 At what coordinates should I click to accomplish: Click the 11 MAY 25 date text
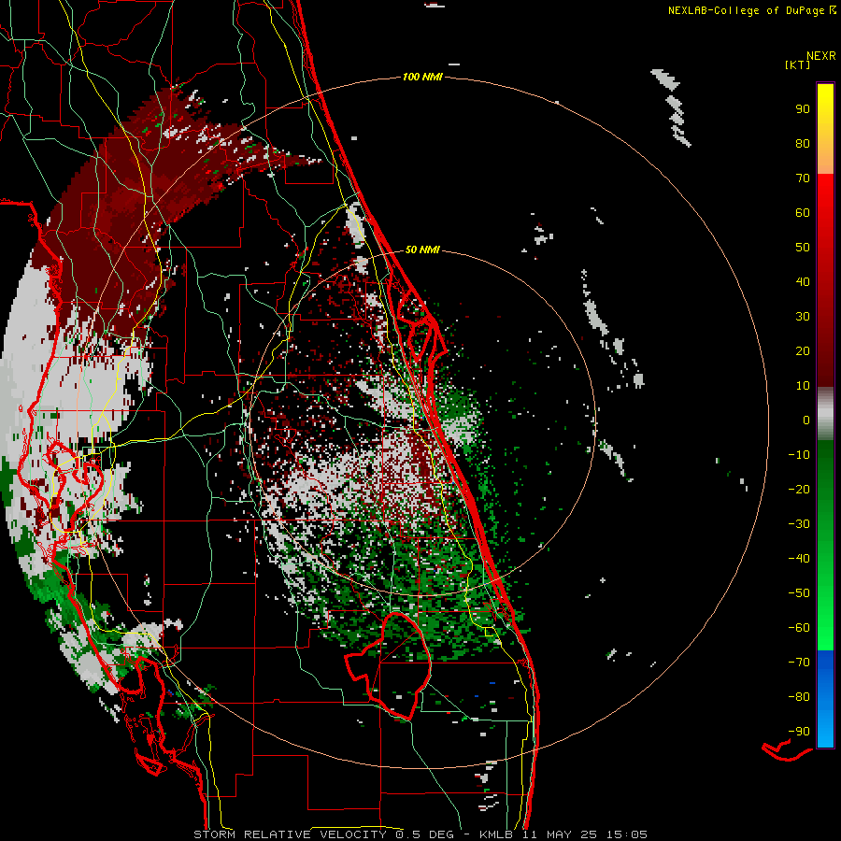click(x=560, y=834)
